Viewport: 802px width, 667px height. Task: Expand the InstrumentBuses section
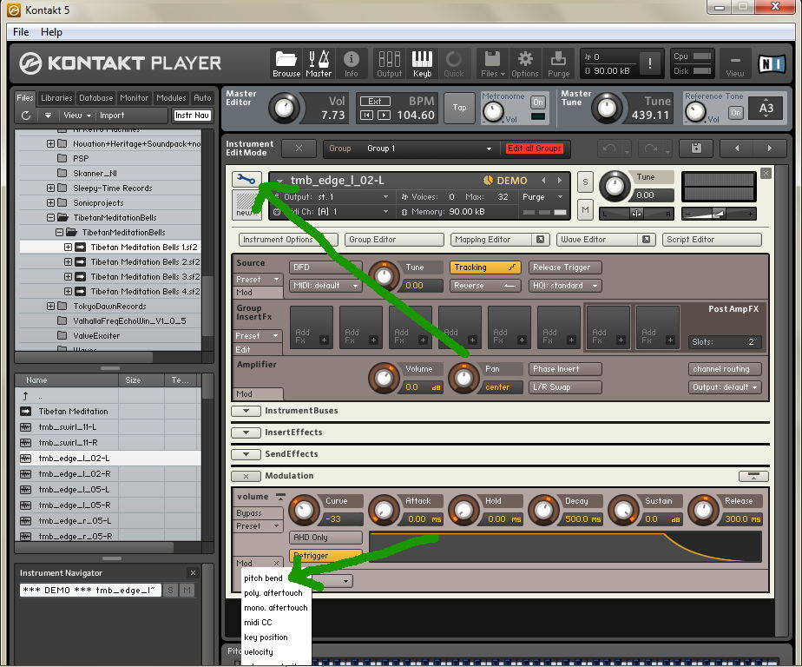(x=246, y=411)
